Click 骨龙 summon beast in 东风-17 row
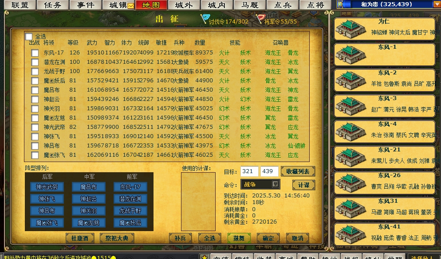Image resolution: width=441 pixels, height=259 pixels. 293,53
